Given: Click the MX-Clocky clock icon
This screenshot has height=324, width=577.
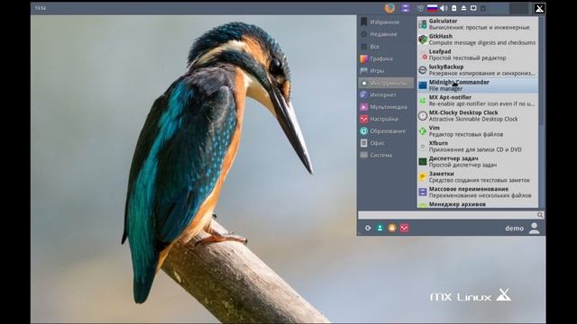Looking at the screenshot, I should pos(423,116).
